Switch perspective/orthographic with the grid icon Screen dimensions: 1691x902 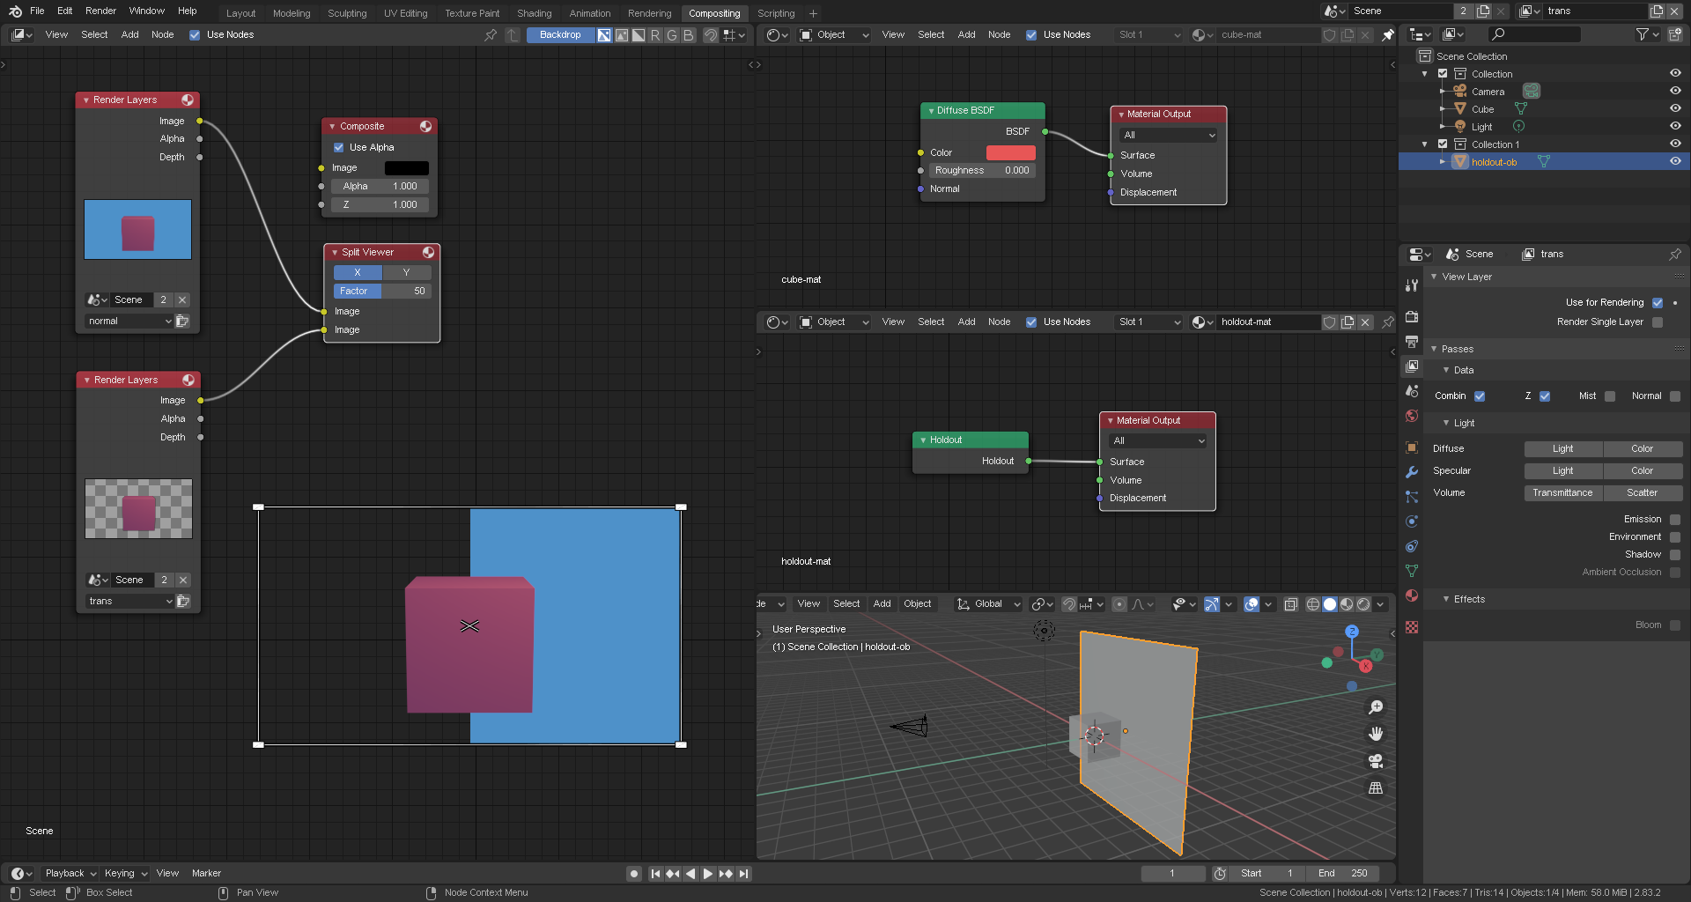(1376, 788)
